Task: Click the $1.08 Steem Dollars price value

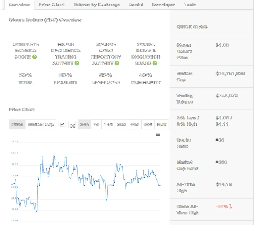Action: (x=222, y=45)
